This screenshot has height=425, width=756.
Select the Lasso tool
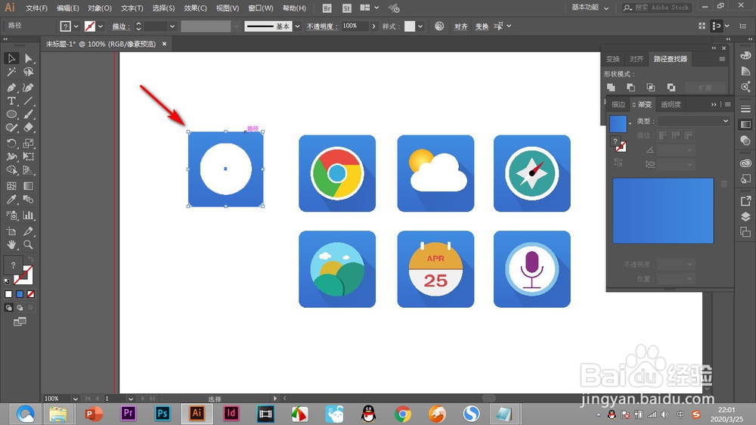coord(29,72)
